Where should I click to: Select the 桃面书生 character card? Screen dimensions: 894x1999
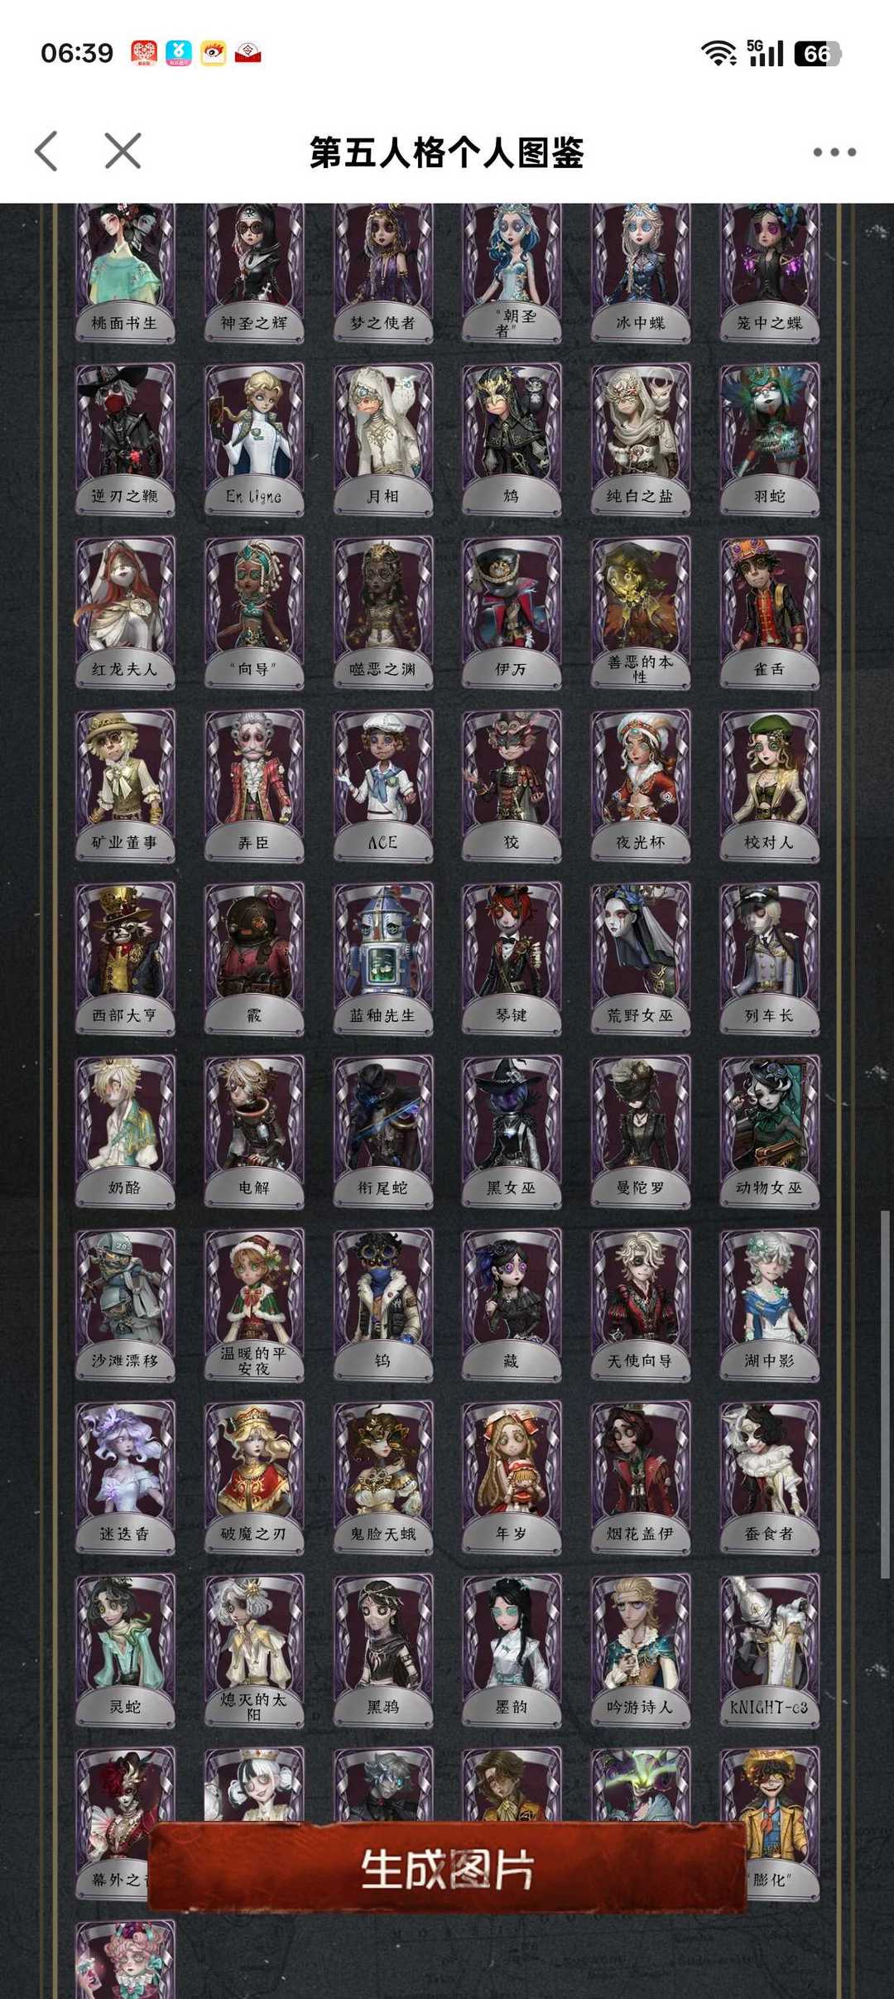[x=124, y=273]
